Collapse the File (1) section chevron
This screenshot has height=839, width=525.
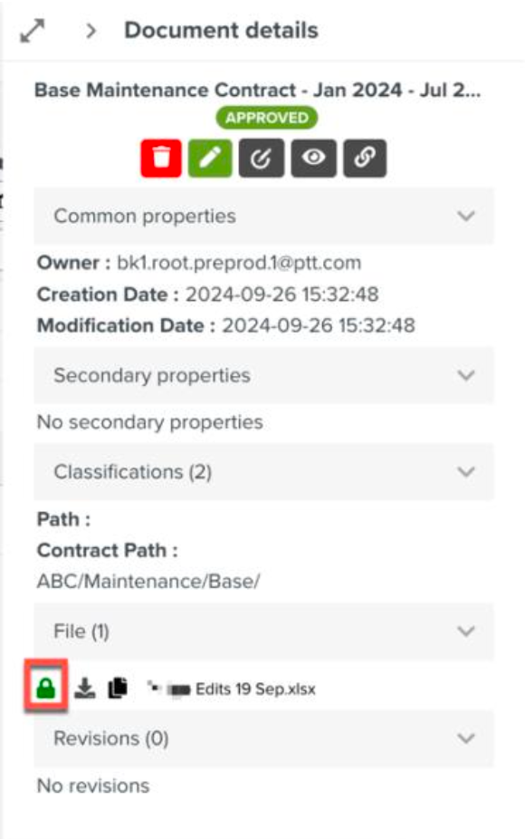pyautogui.click(x=466, y=632)
